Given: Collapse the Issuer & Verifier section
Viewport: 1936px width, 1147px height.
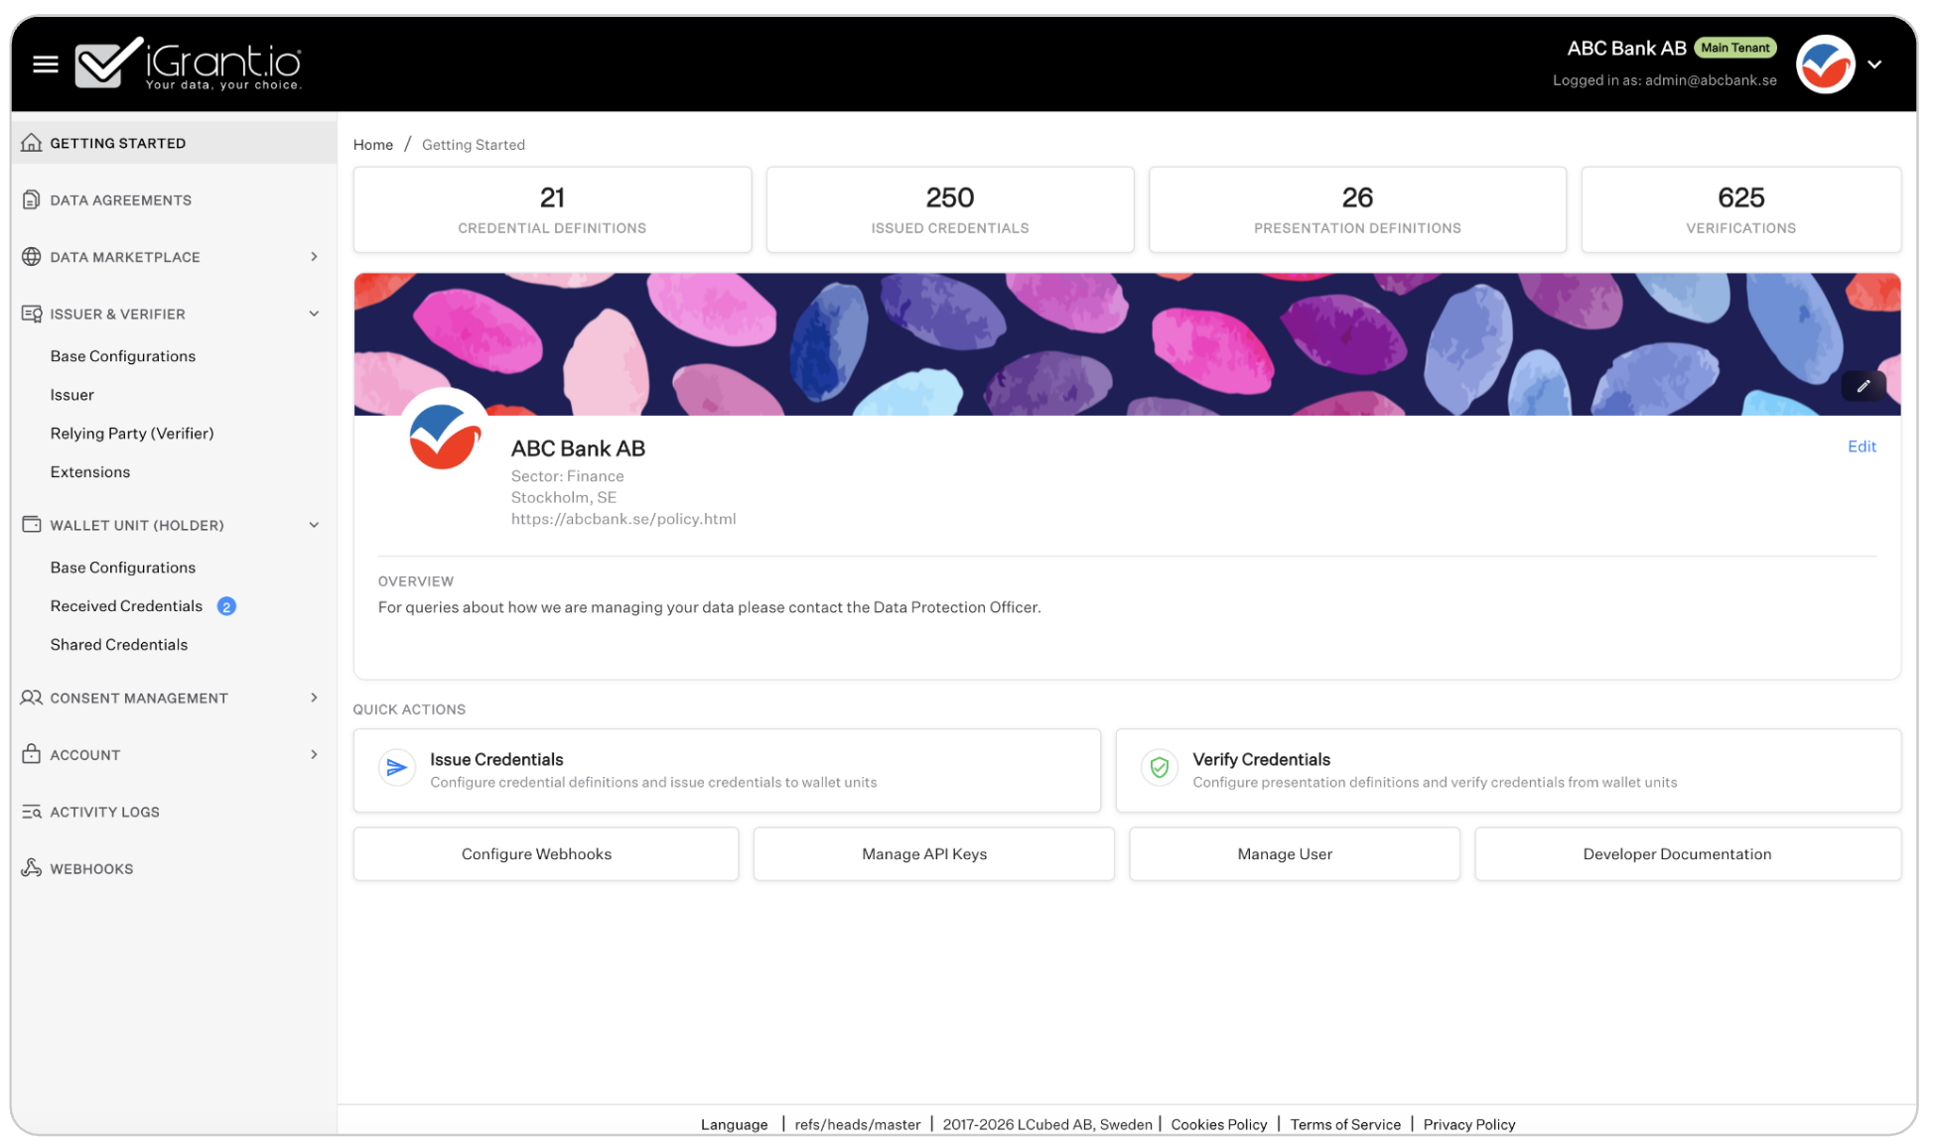Looking at the screenshot, I should coord(315,314).
